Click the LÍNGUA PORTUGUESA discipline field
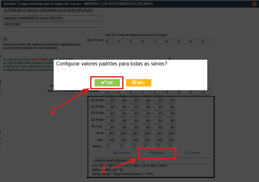Screen dimensions: 259x182 point(152,161)
